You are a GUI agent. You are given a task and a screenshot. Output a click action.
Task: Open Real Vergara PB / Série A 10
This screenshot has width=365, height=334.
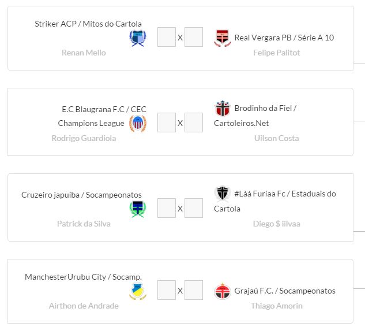(x=284, y=38)
